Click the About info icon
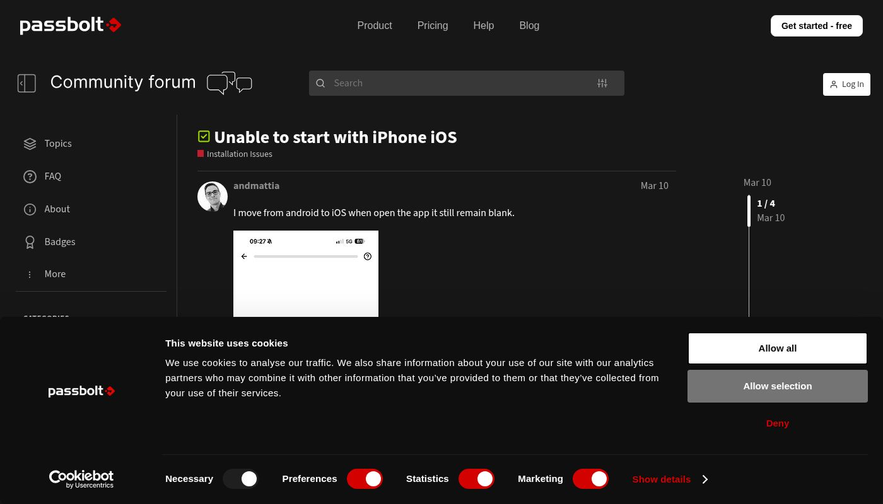The height and width of the screenshot is (504, 883). tap(30, 209)
